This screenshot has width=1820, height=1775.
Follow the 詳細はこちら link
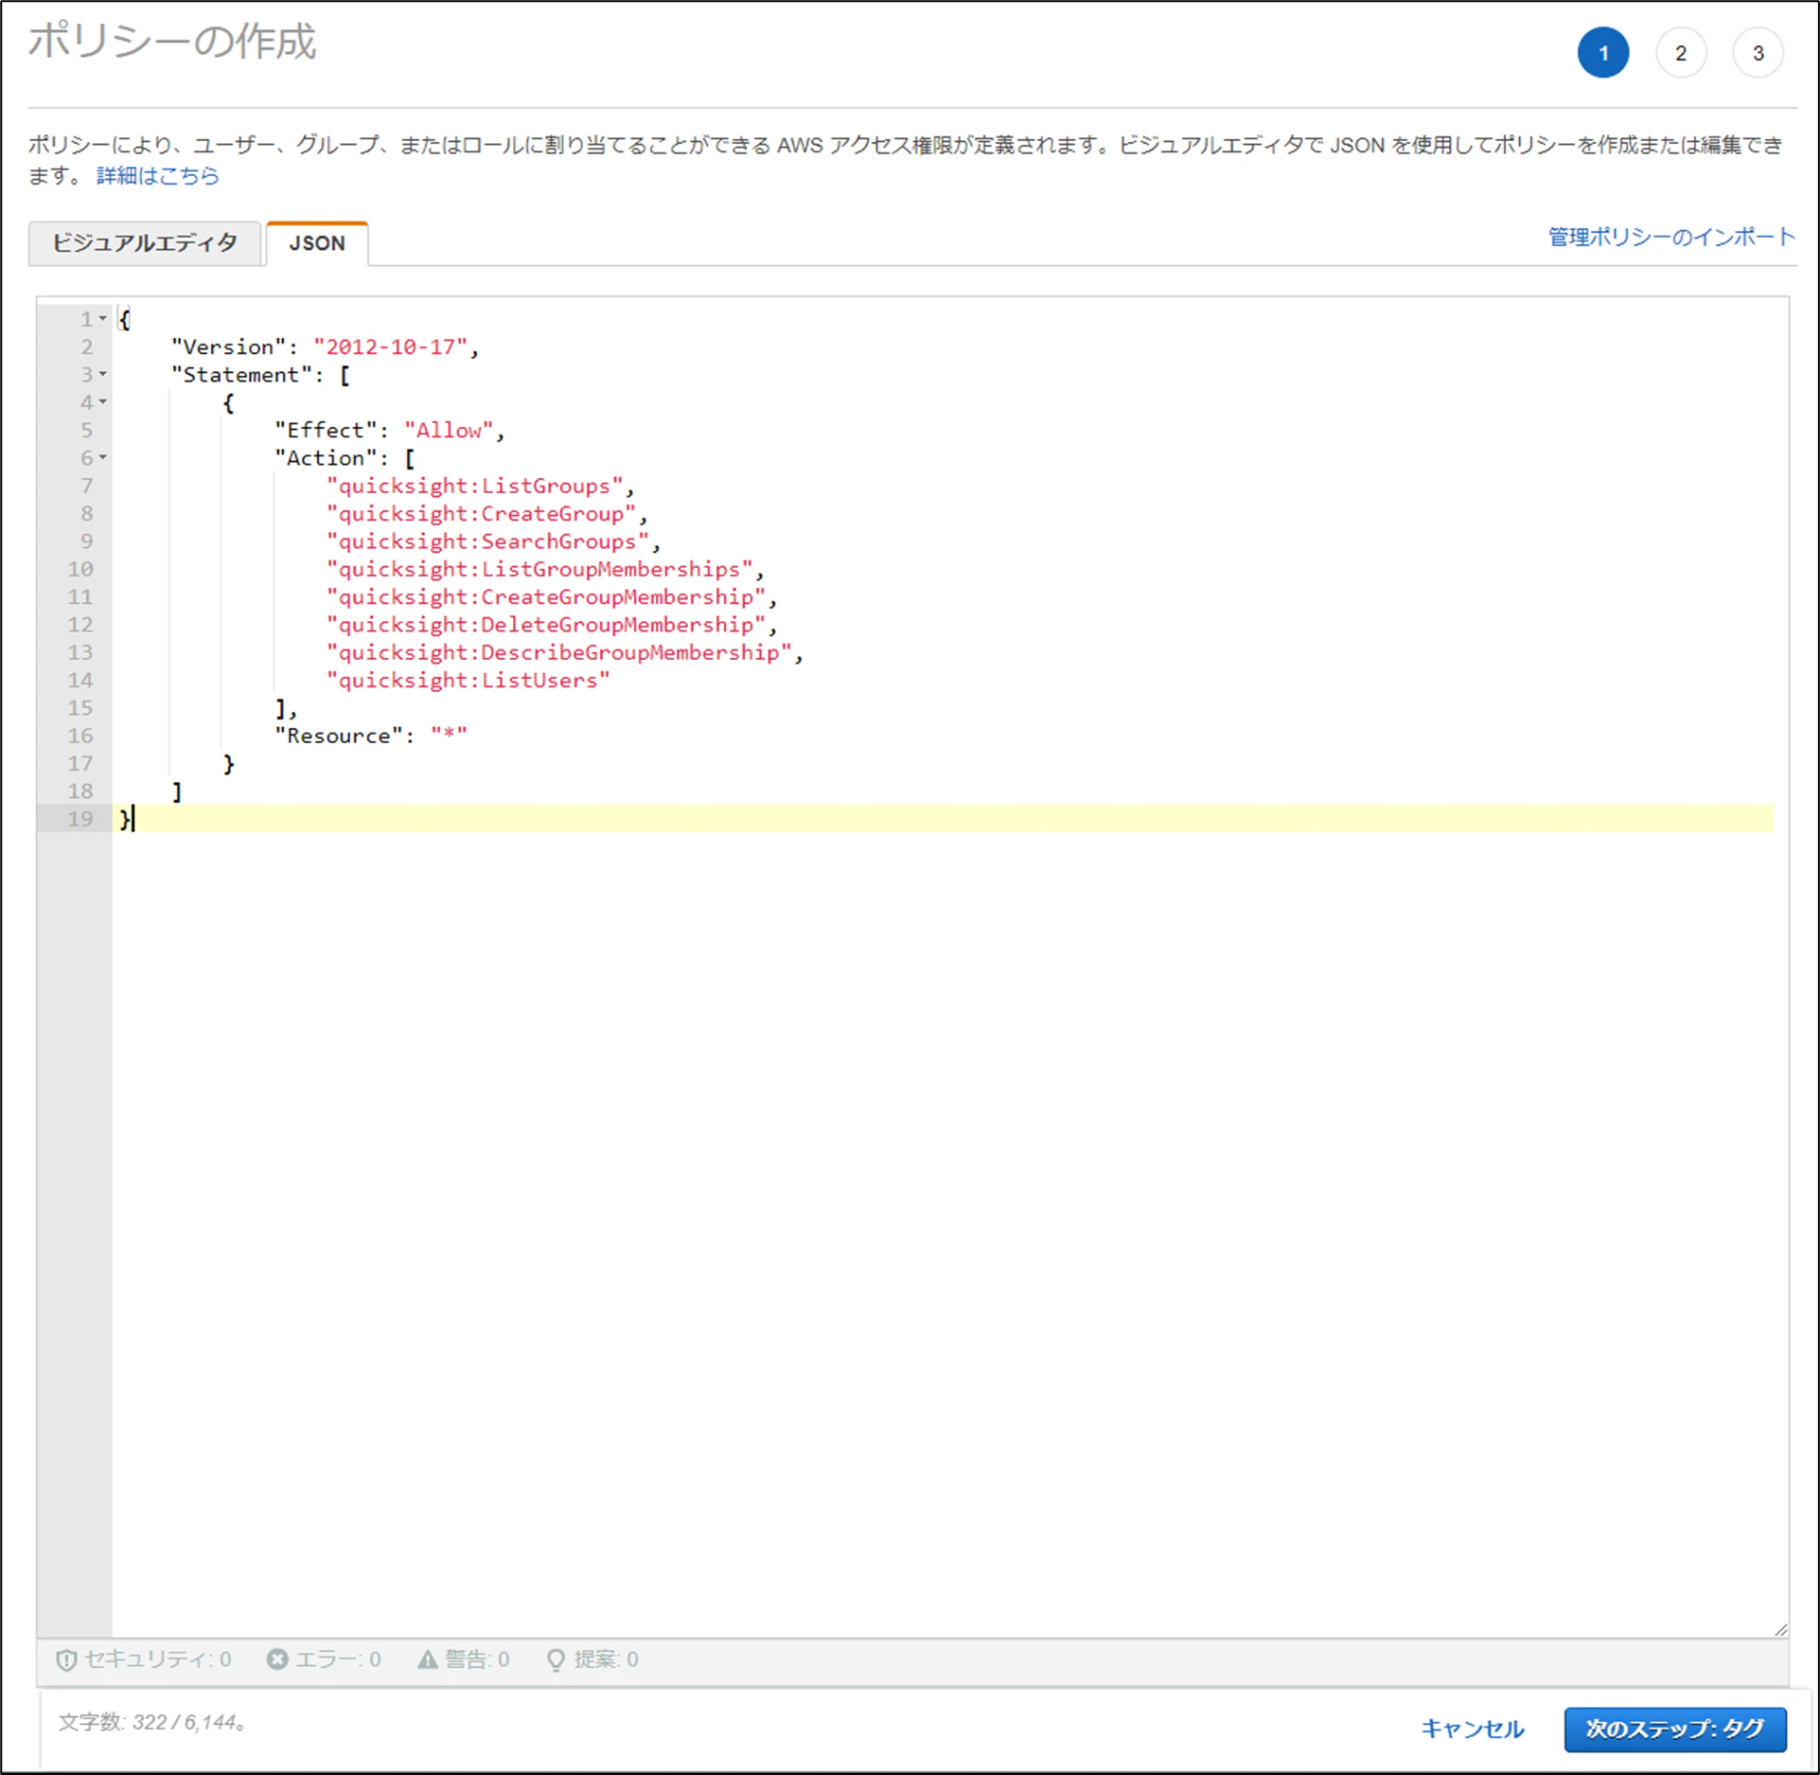click(158, 176)
